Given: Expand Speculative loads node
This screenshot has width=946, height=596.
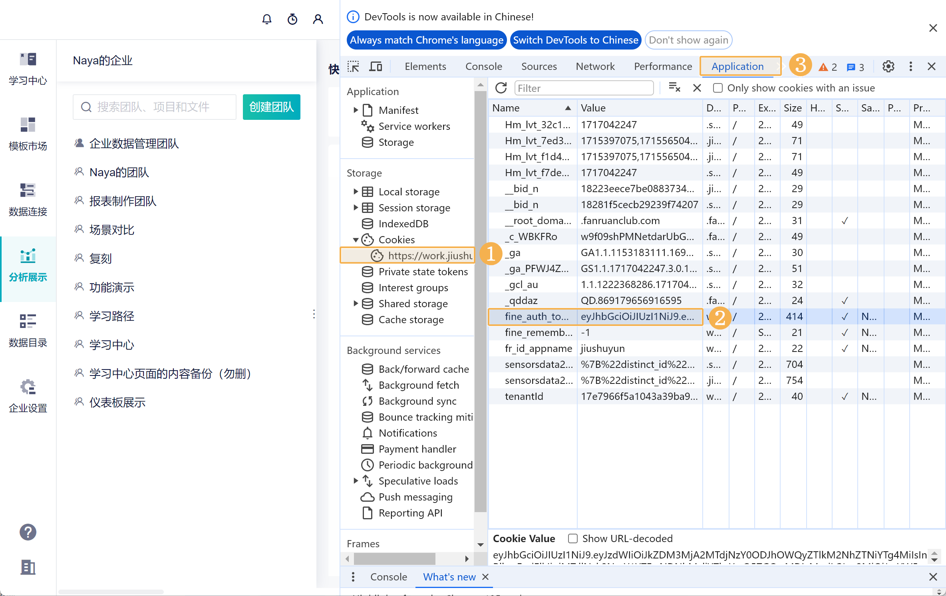Looking at the screenshot, I should 356,481.
